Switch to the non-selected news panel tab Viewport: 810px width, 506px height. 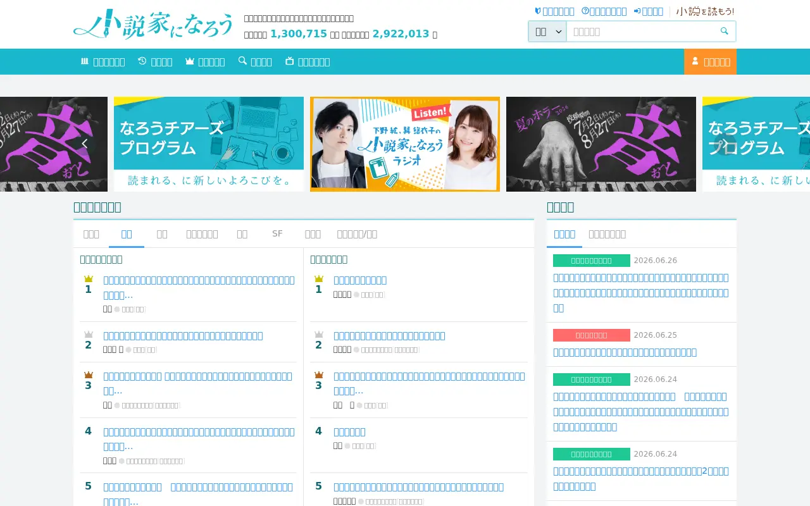tap(607, 234)
